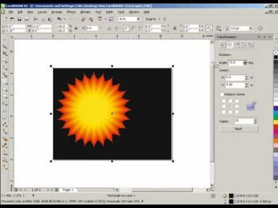Select the Table tool in the toolbox
The height and width of the screenshot is (208, 278).
(x=5, y=117)
